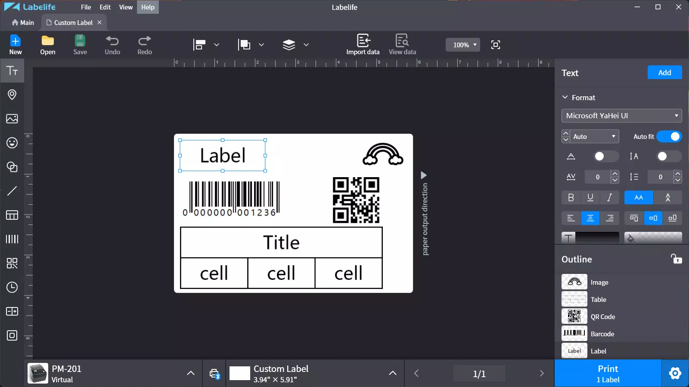Click the Outline lock icon
Viewport: 689px width, 387px height.
676,258
